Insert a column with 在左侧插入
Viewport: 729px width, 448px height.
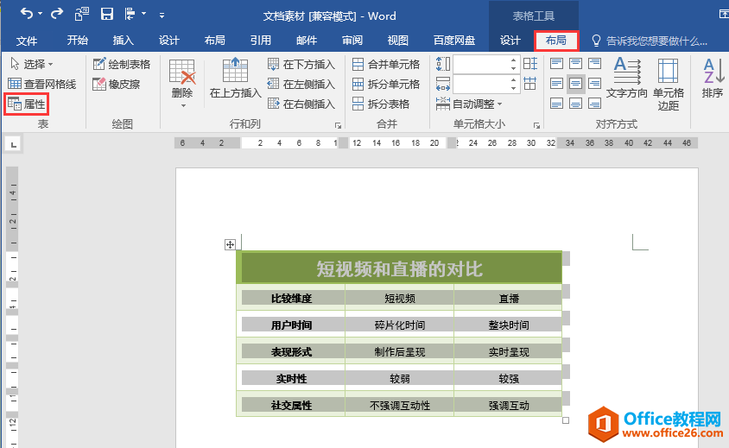pyautogui.click(x=301, y=84)
